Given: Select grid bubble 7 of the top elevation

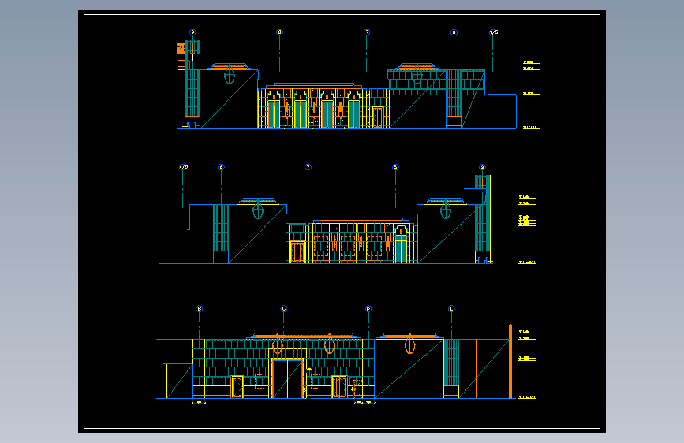Looking at the screenshot, I should coord(366,32).
